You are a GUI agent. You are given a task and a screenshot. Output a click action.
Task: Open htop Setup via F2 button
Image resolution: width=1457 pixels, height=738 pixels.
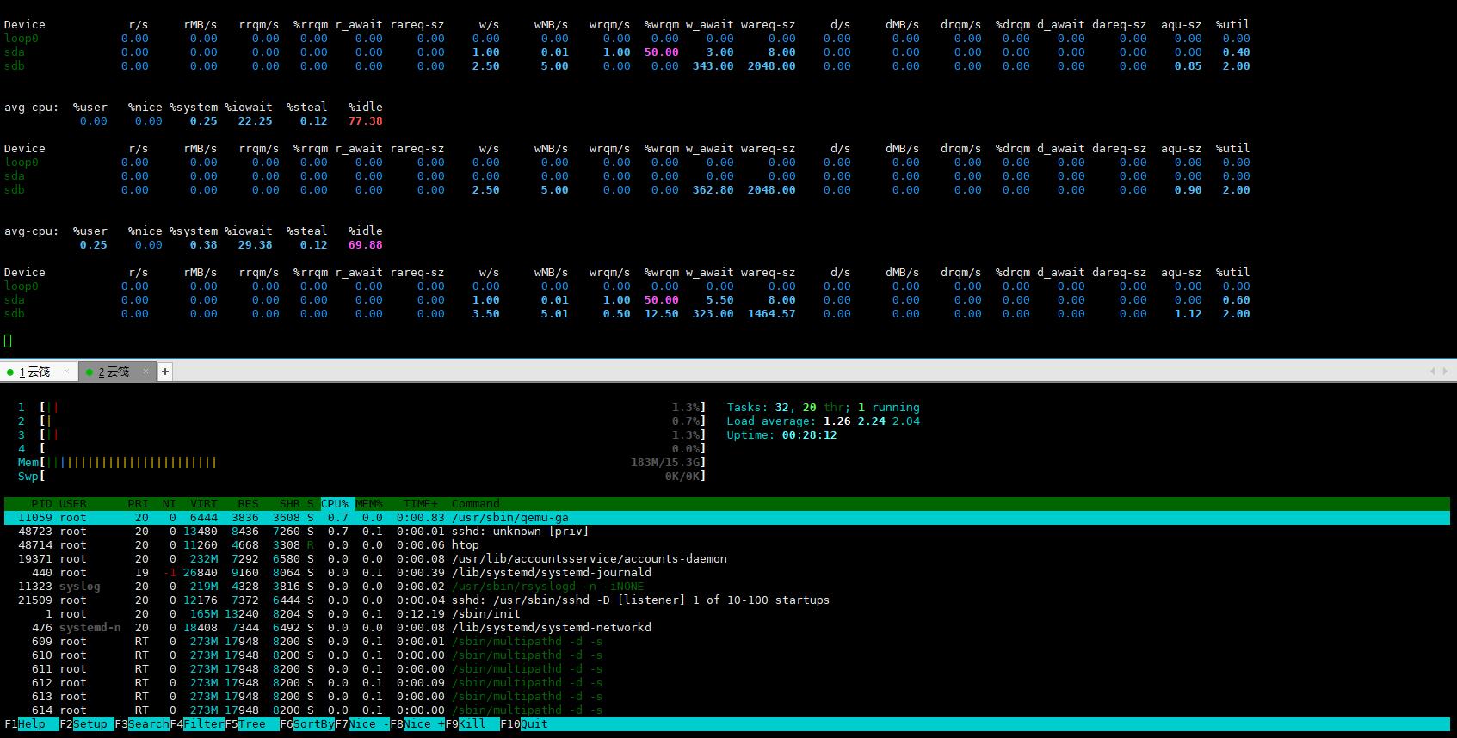(x=87, y=724)
